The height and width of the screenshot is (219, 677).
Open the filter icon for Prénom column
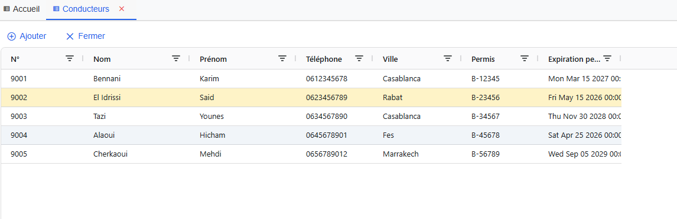point(282,58)
